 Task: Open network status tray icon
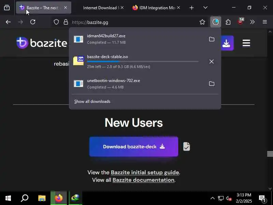pos(221,198)
